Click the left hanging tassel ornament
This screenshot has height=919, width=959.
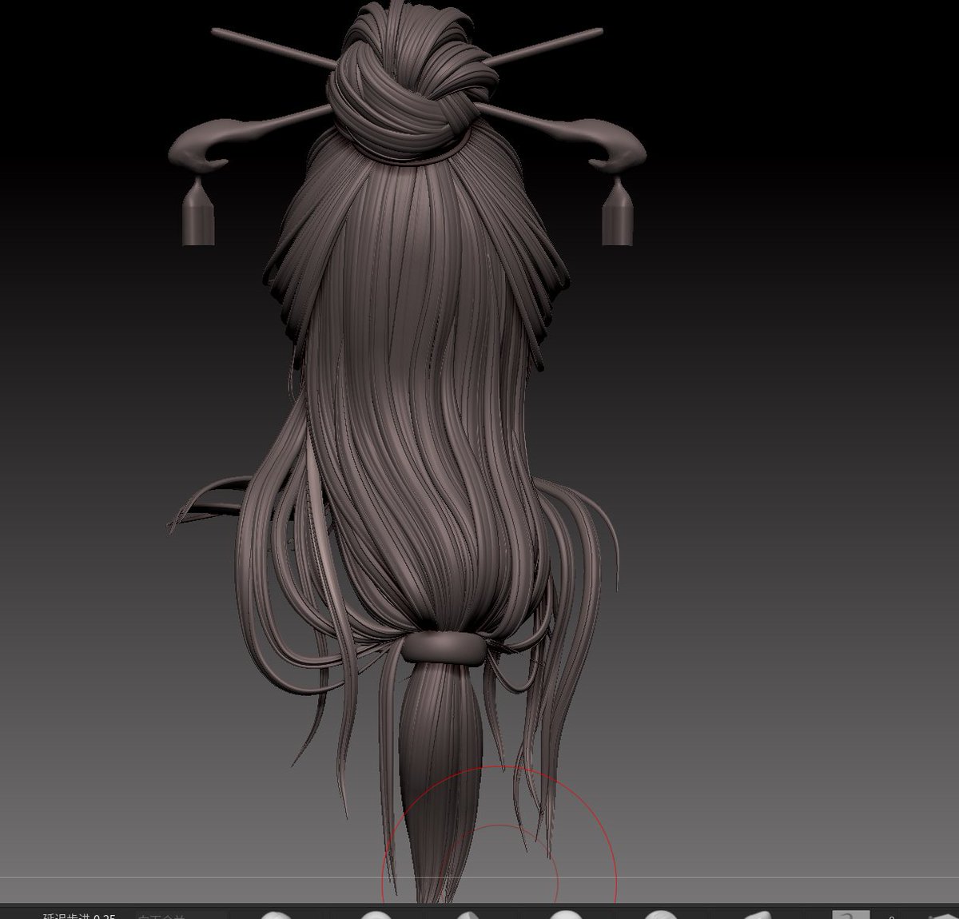[x=199, y=210]
